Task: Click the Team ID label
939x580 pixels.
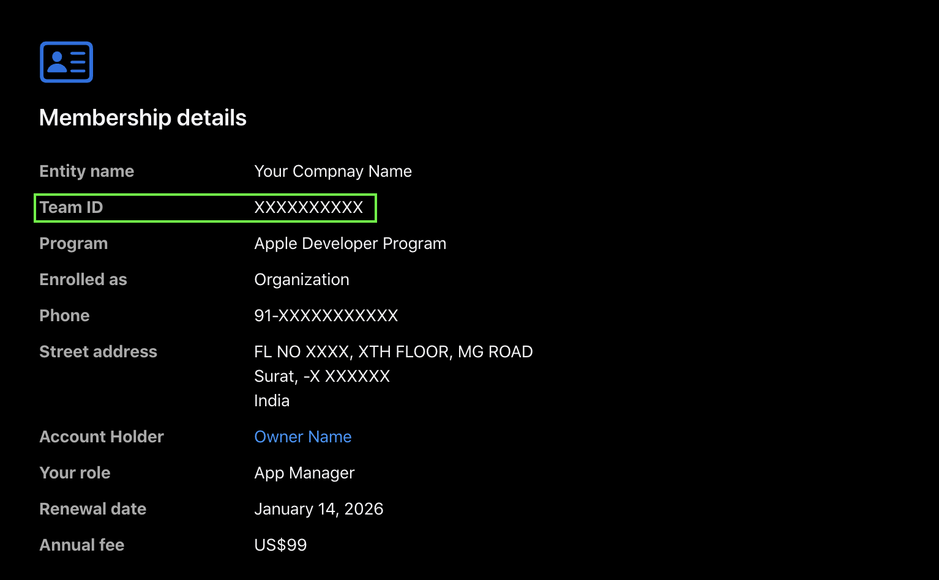Action: click(x=71, y=207)
